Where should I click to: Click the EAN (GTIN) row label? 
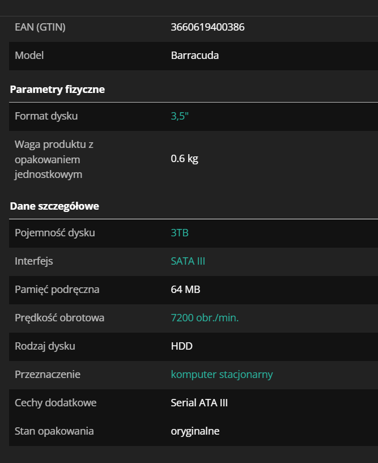[x=40, y=27]
